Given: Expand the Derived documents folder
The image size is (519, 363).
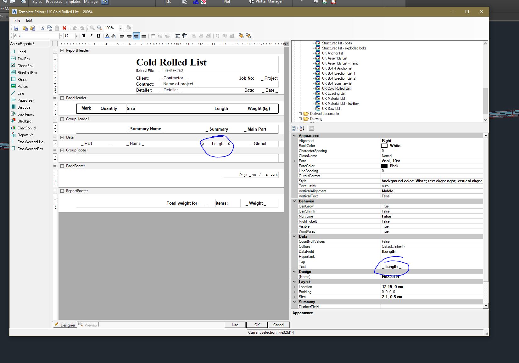Looking at the screenshot, I should pyautogui.click(x=300, y=114).
